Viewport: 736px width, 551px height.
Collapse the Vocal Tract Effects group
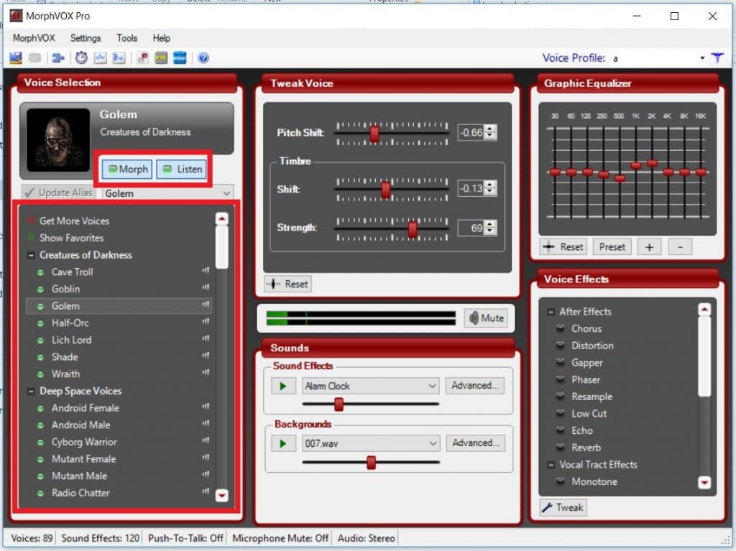click(x=551, y=465)
